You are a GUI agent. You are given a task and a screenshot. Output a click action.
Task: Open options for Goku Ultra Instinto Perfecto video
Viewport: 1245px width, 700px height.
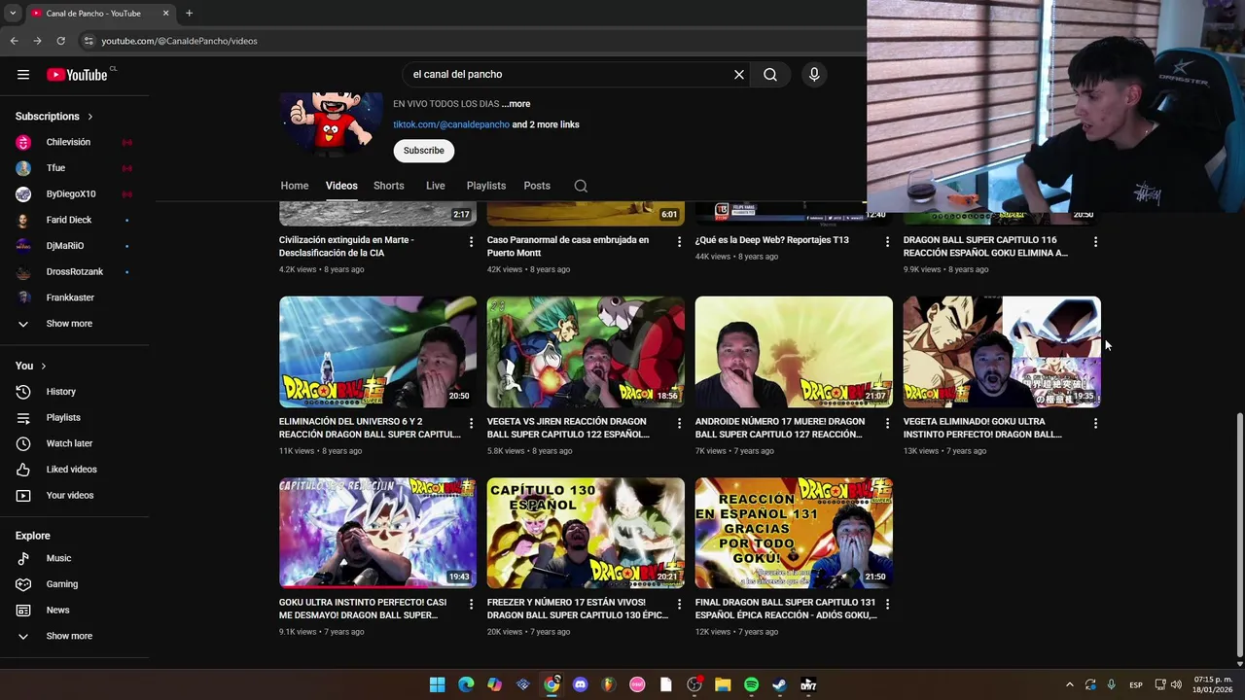pyautogui.click(x=472, y=604)
